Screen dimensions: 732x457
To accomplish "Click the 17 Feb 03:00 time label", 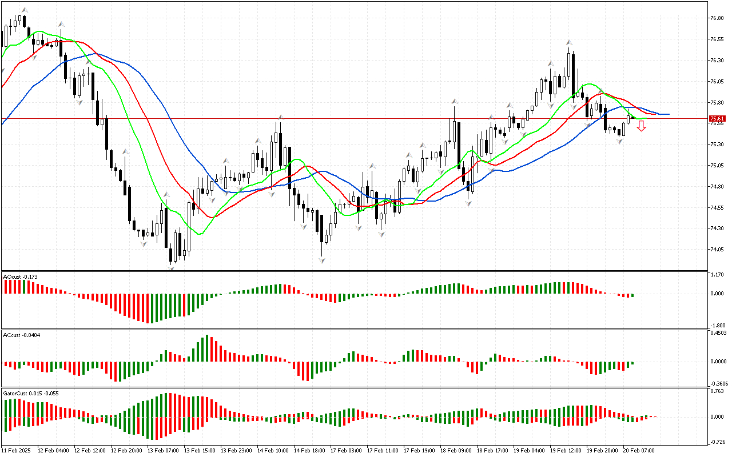I will click(346, 450).
